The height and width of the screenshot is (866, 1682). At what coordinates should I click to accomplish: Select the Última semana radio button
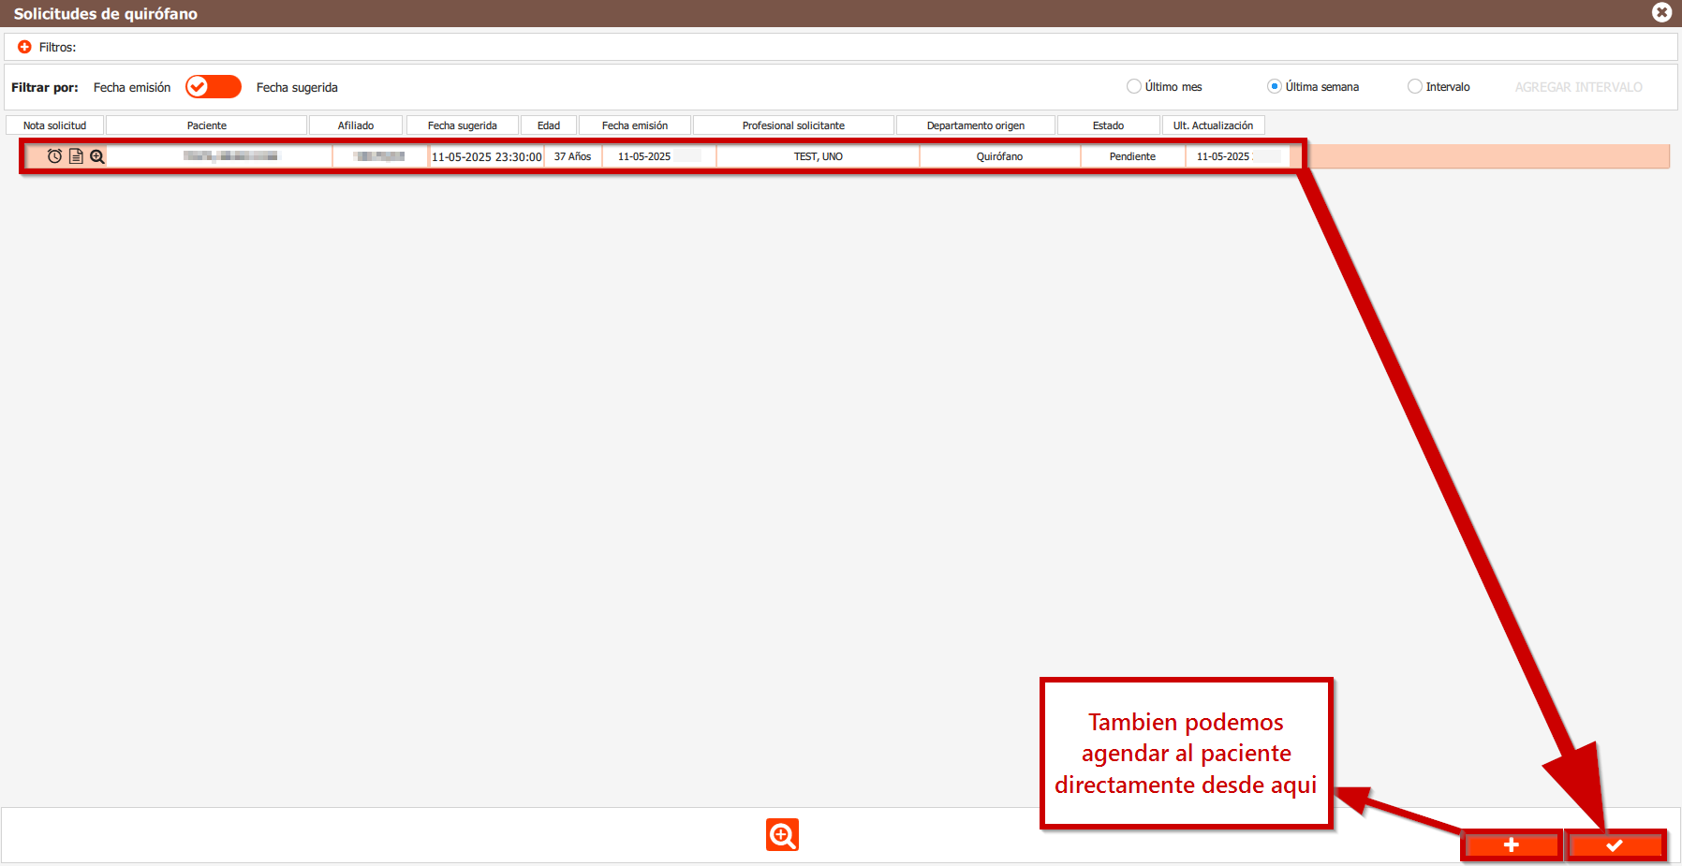[1275, 86]
